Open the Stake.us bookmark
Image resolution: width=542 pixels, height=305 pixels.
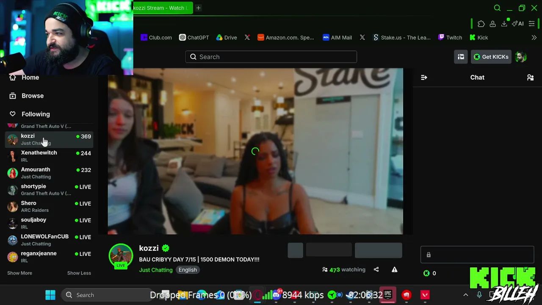pos(402,37)
